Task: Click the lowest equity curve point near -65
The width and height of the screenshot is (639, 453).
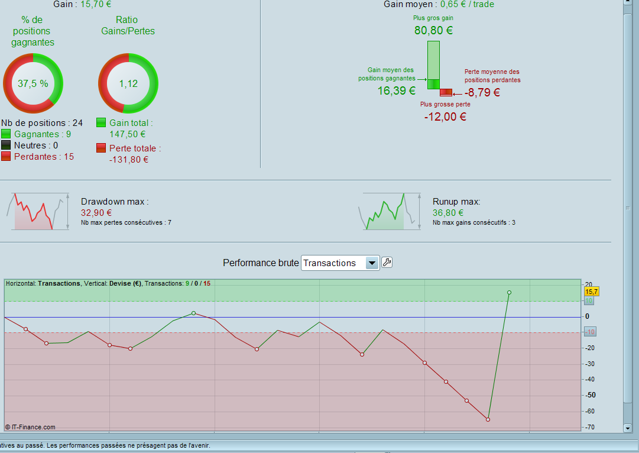Action: pyautogui.click(x=488, y=419)
